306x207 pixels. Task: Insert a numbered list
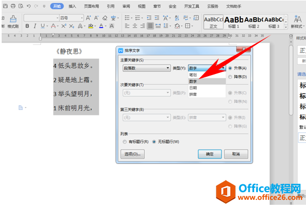(138, 18)
